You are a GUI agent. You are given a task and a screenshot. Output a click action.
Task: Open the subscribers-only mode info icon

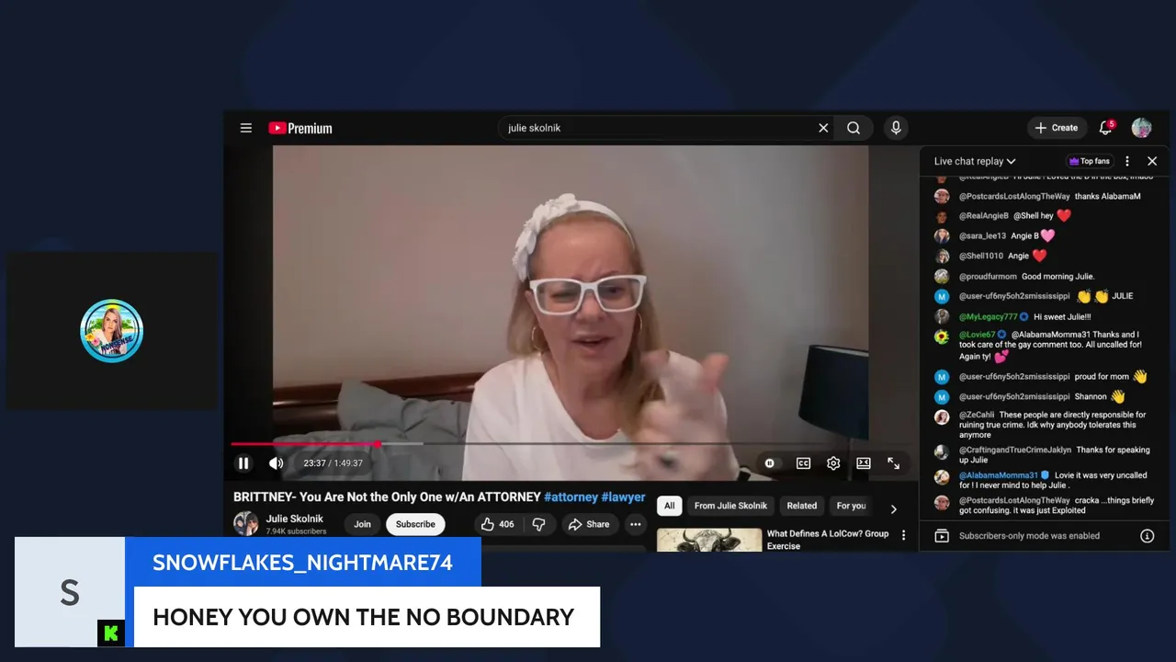click(1148, 536)
